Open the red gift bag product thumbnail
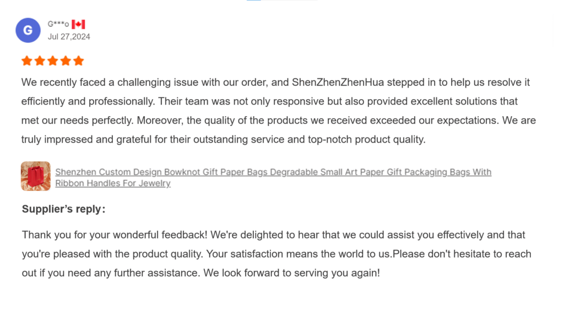Image resolution: width=564 pixels, height=317 pixels. tap(36, 176)
